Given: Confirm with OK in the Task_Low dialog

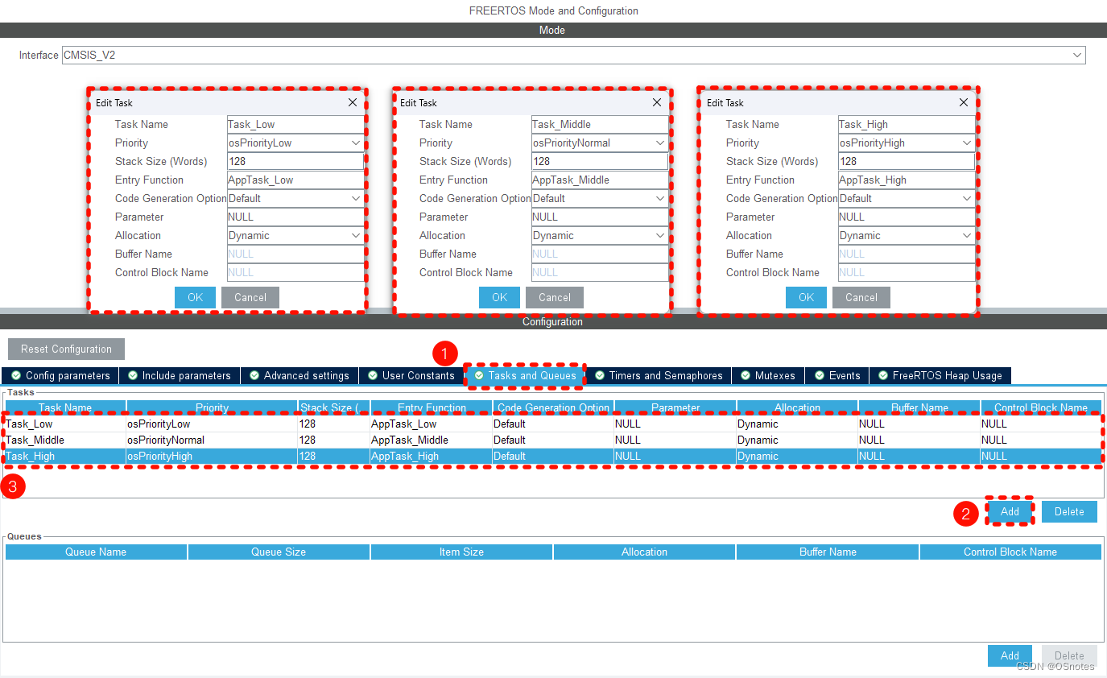Looking at the screenshot, I should click(x=195, y=297).
